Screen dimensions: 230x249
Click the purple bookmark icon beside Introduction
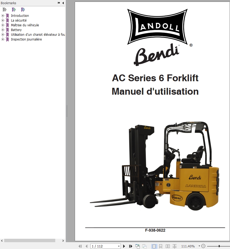[7, 16]
